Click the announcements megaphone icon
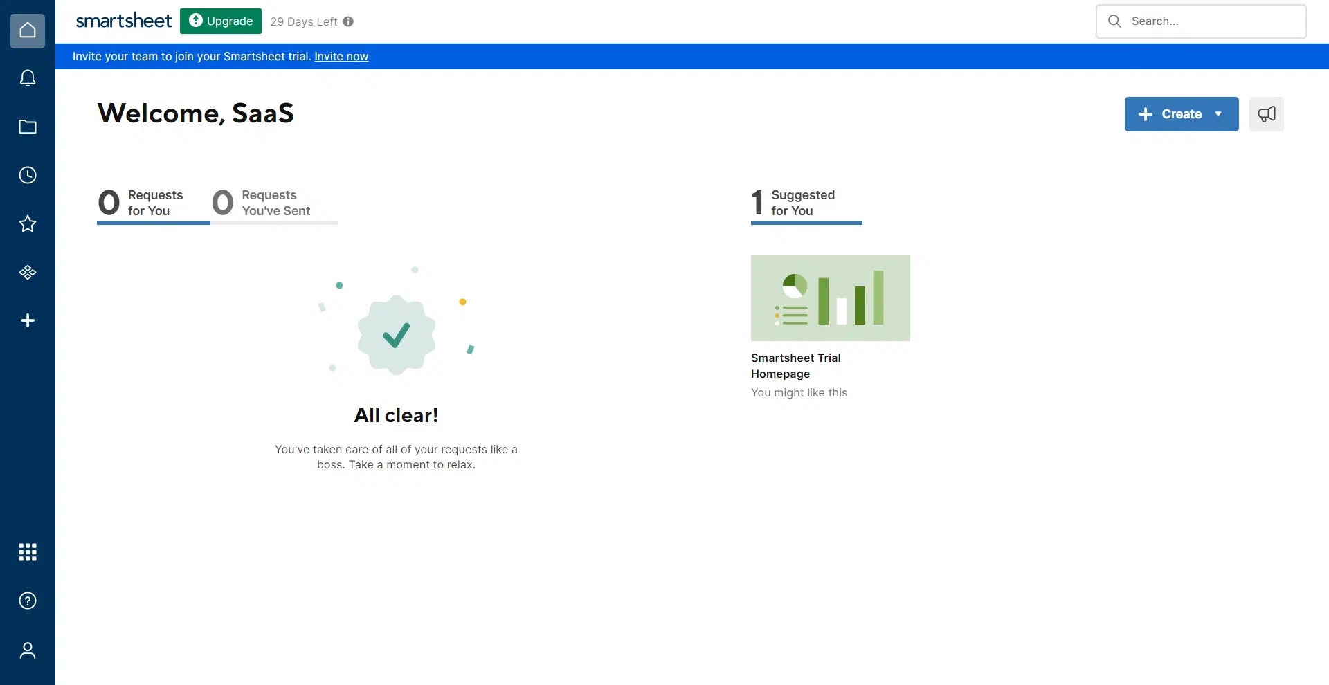Image resolution: width=1329 pixels, height=685 pixels. (x=1267, y=114)
